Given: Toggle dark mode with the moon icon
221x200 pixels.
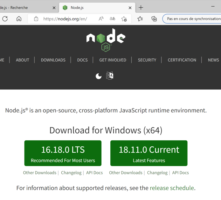Looking at the screenshot, I should point(99,76).
